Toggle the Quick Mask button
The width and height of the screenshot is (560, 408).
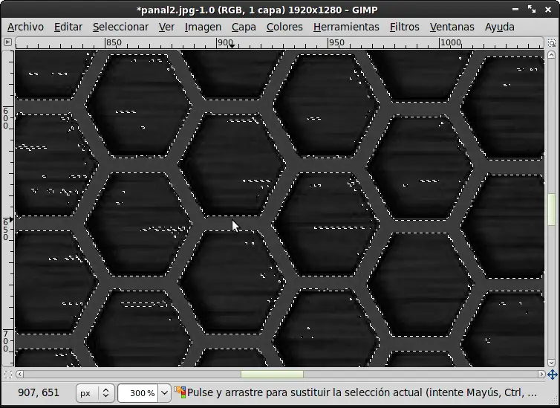click(8, 374)
